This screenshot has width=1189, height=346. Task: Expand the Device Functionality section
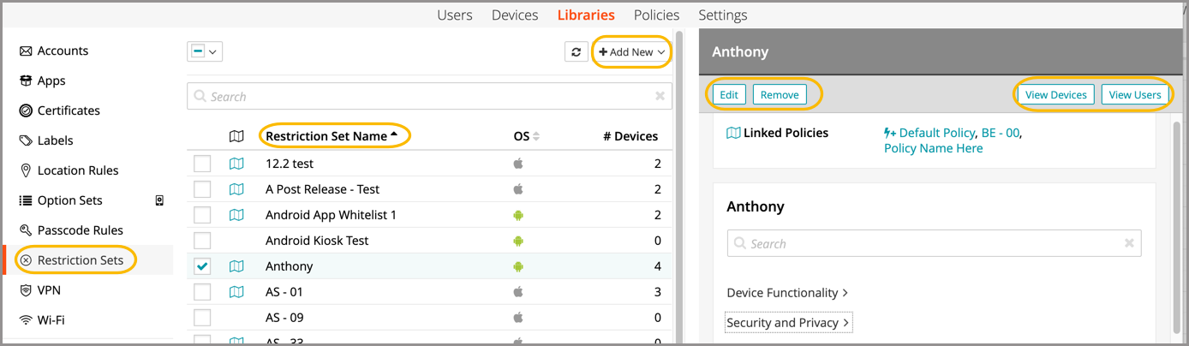pyautogui.click(x=787, y=293)
